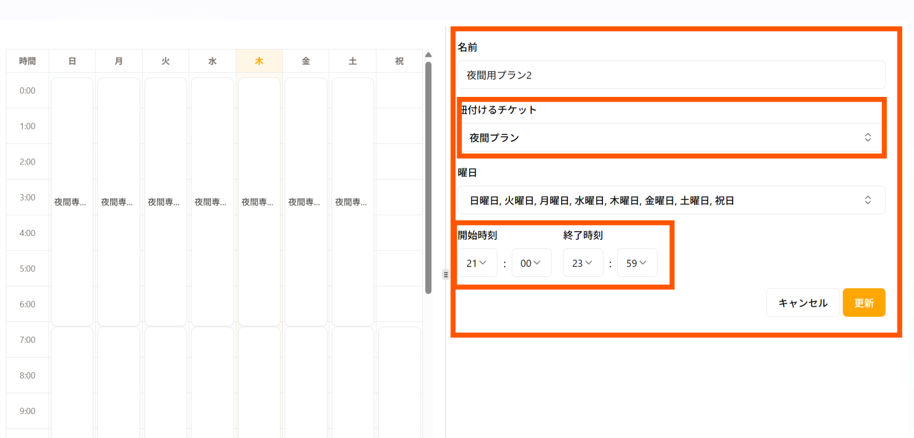Screen dimensions: 914x438
Task: Click the panel resize drag handle
Action: [445, 274]
